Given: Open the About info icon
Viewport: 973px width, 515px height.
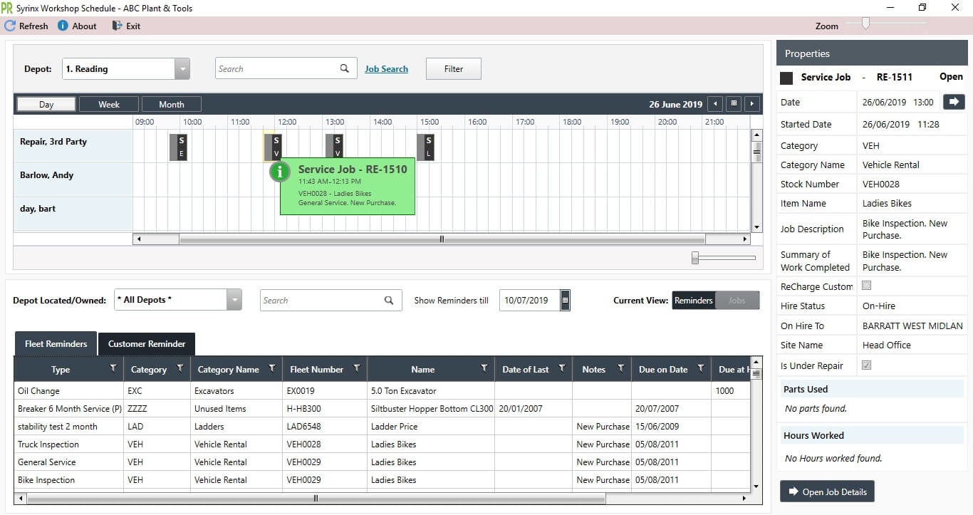Looking at the screenshot, I should (x=63, y=26).
